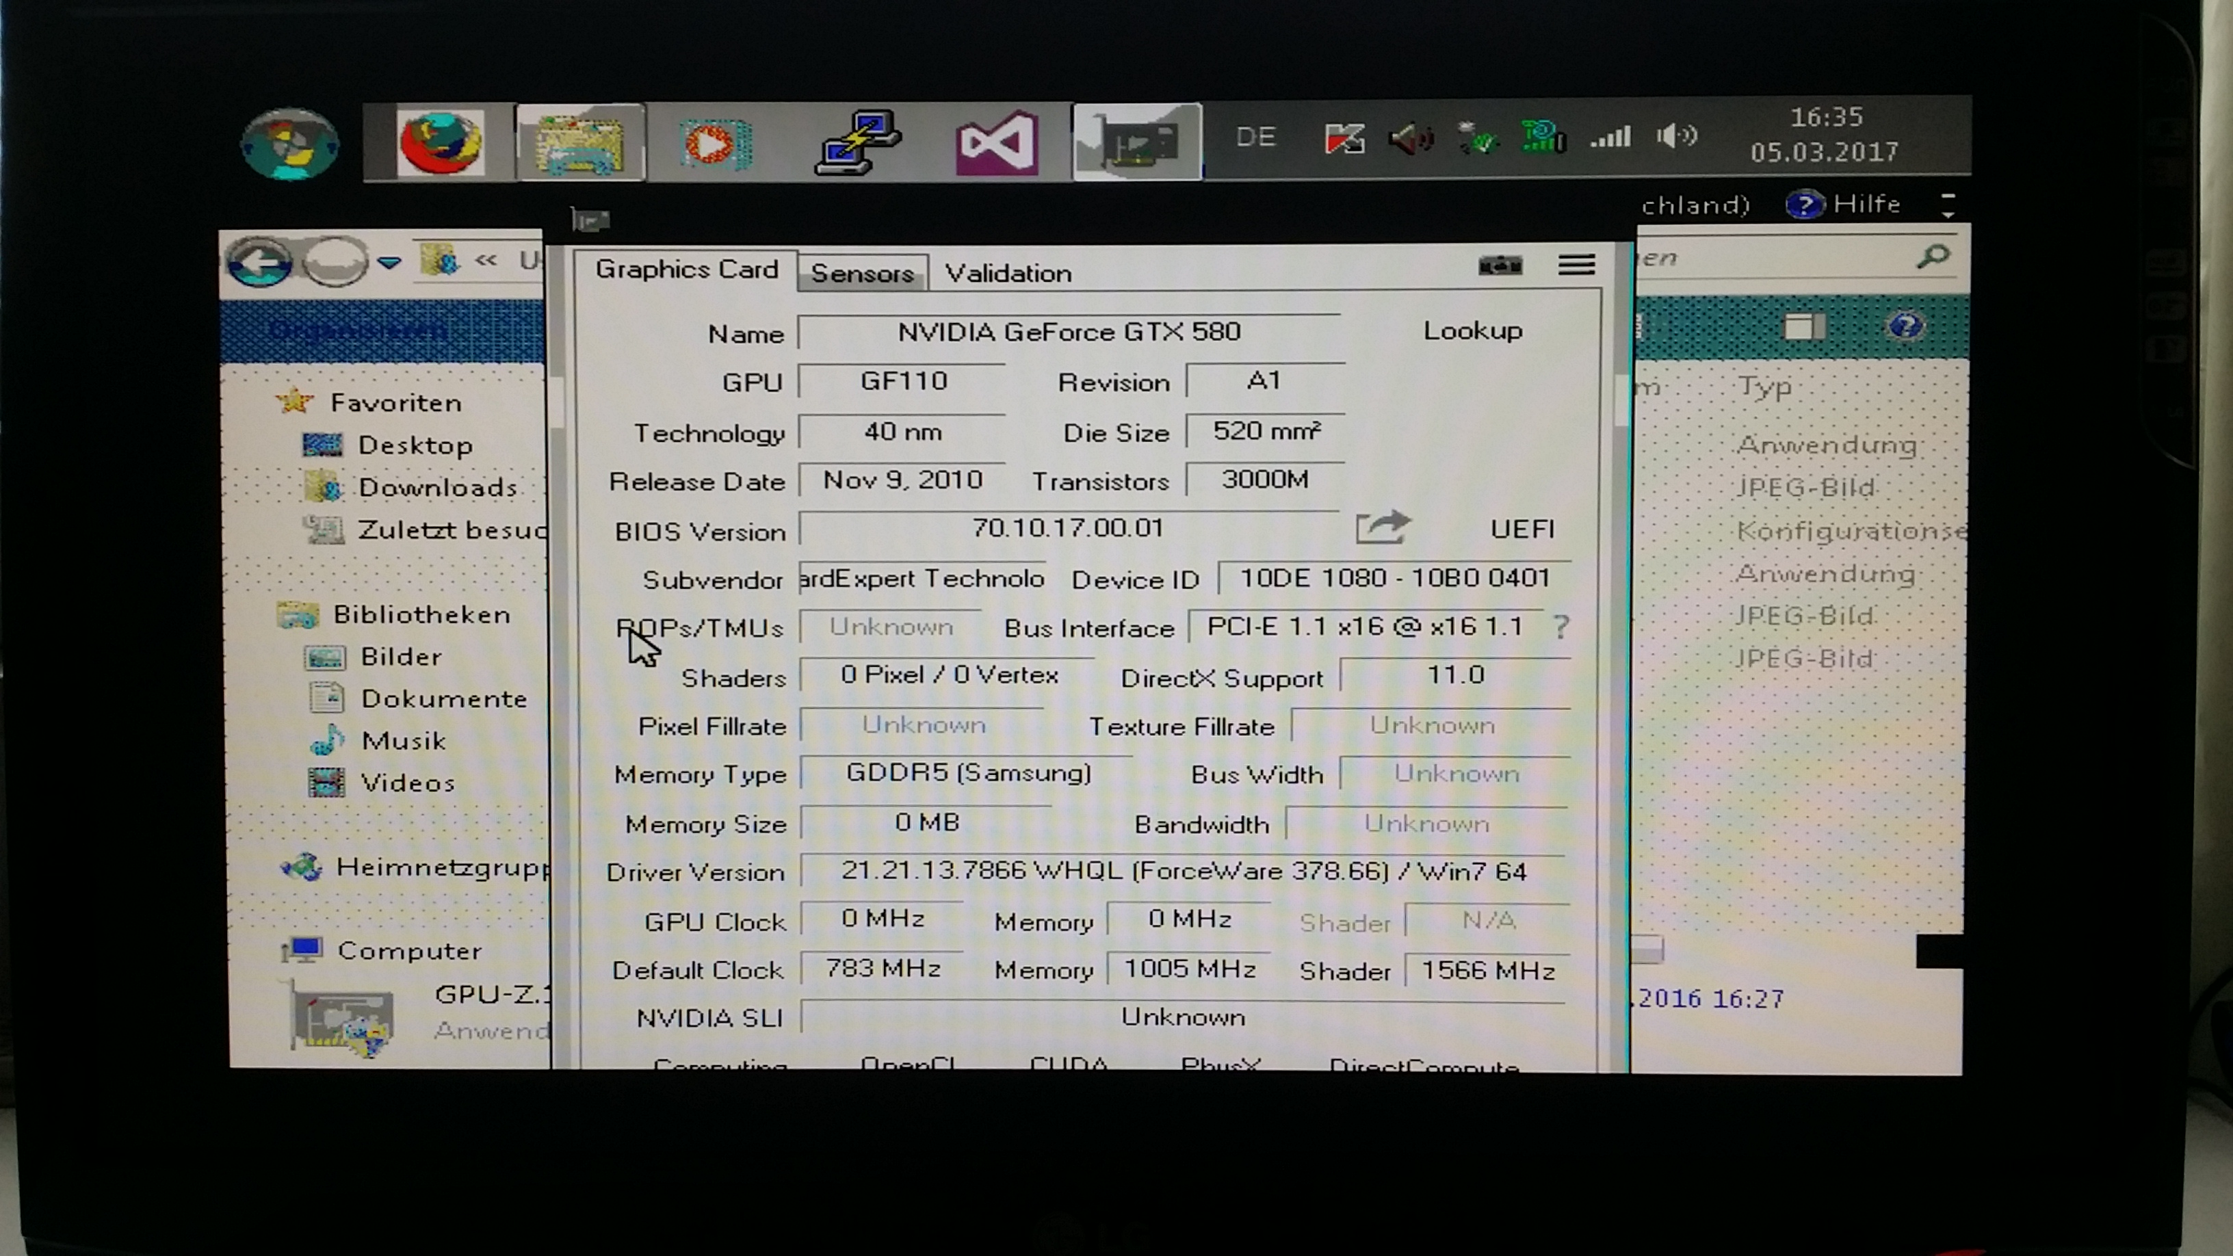Screen dimensions: 2233x1256
Task: Click the Bus Interface question mark icon
Action: [1561, 627]
